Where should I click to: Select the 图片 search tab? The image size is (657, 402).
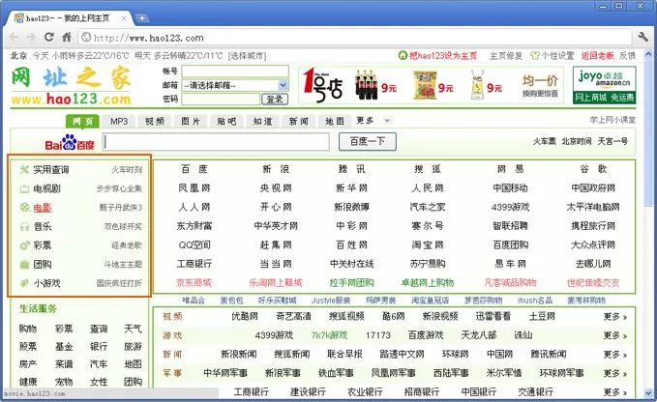[x=191, y=122]
